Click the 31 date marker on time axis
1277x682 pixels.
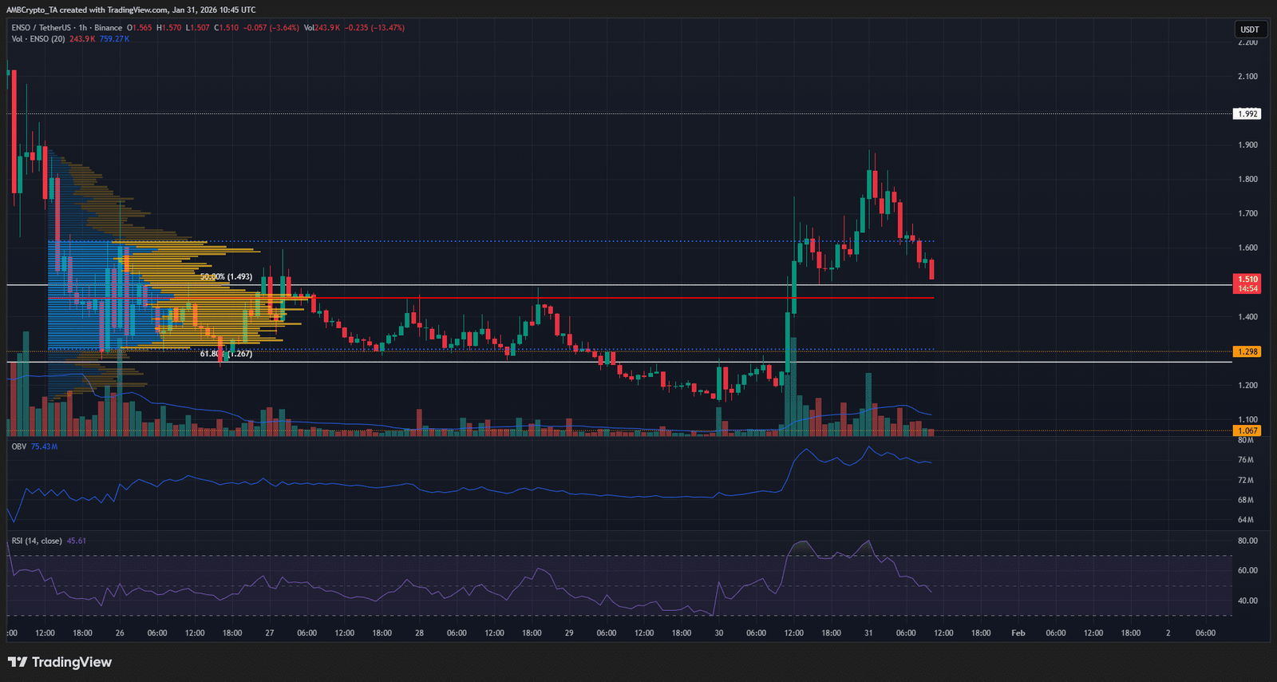[868, 633]
